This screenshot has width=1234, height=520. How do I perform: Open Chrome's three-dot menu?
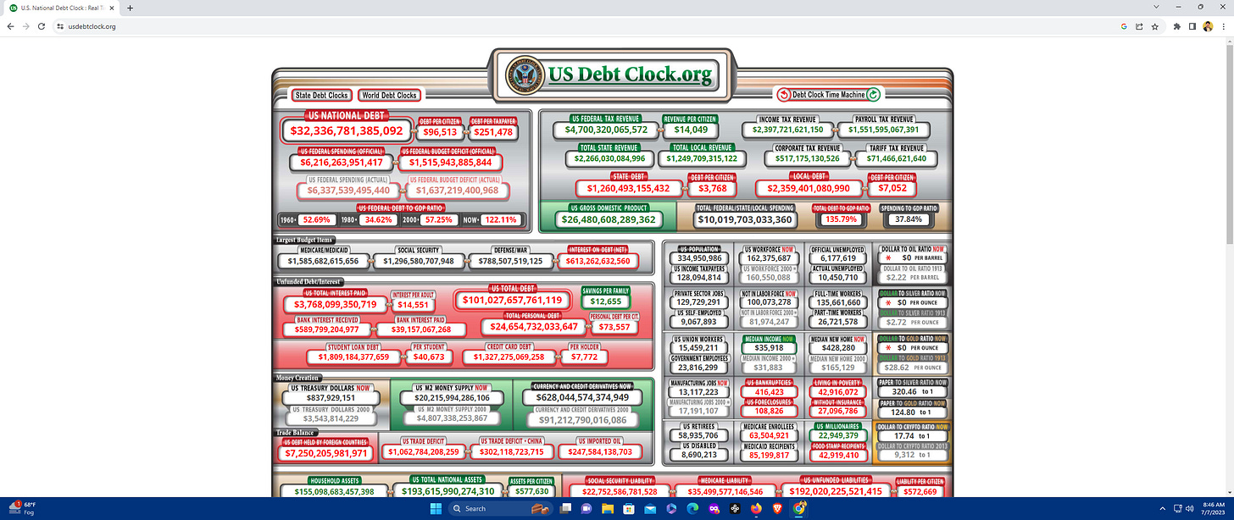click(x=1223, y=26)
